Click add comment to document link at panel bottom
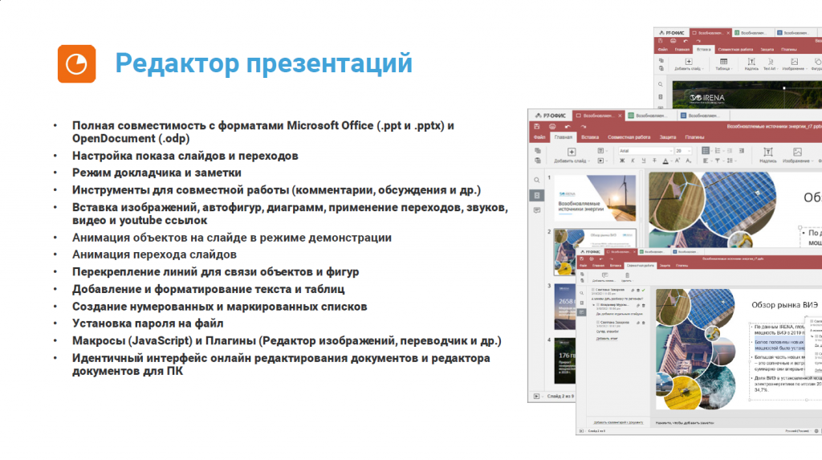 (x=618, y=422)
